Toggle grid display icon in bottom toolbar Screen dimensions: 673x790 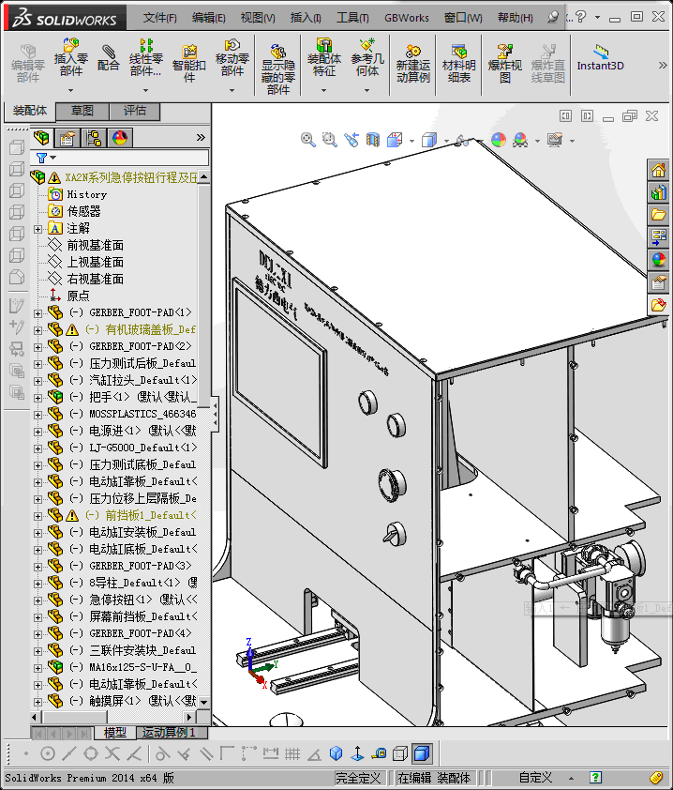tap(292, 753)
